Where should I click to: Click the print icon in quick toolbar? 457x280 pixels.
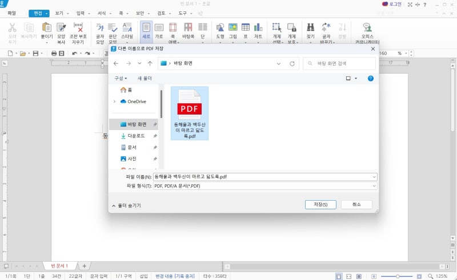click(x=54, y=53)
